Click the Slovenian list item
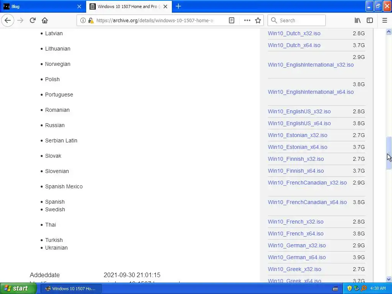The height and width of the screenshot is (294, 392). coord(57,171)
